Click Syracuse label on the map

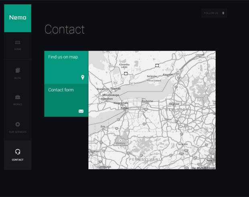pyautogui.click(x=174, y=104)
